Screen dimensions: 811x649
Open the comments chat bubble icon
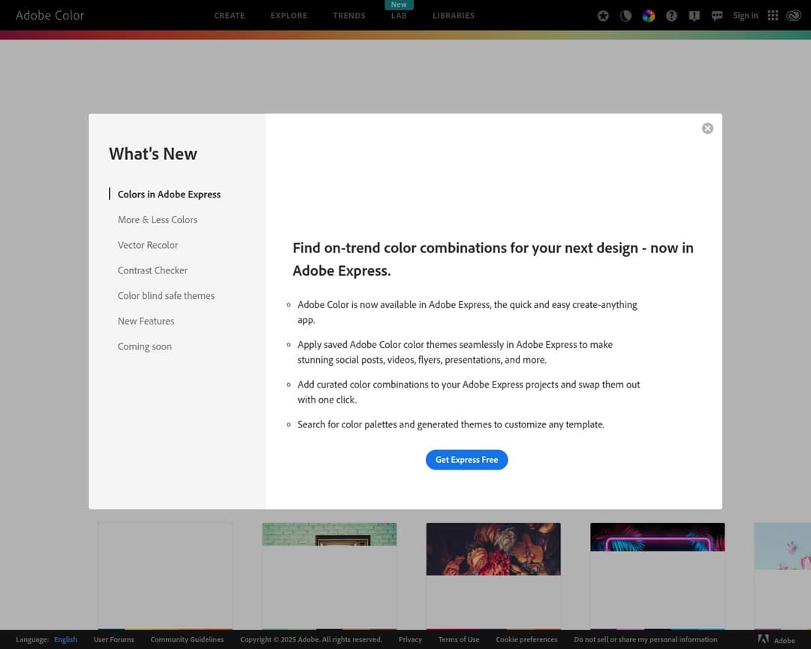coord(717,15)
